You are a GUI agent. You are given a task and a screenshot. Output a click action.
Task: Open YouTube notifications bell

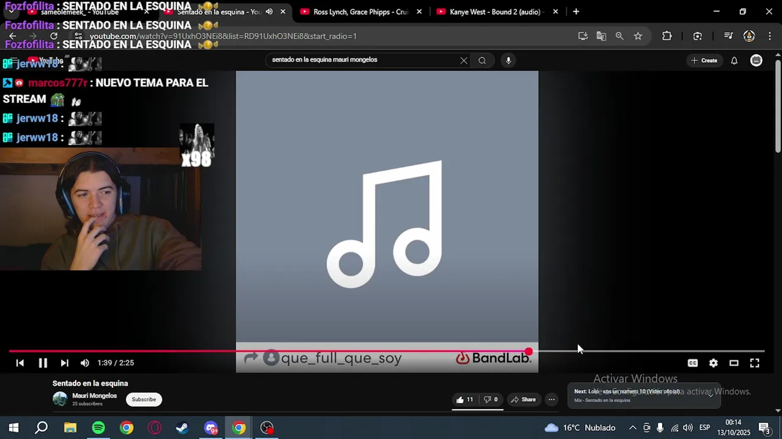[x=734, y=60]
